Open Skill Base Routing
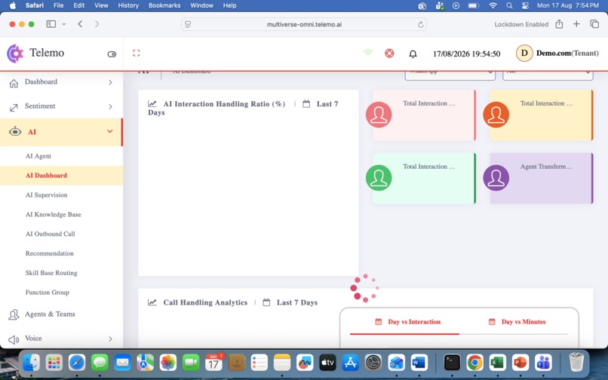Viewport: 608px width, 380px height. pyautogui.click(x=51, y=273)
